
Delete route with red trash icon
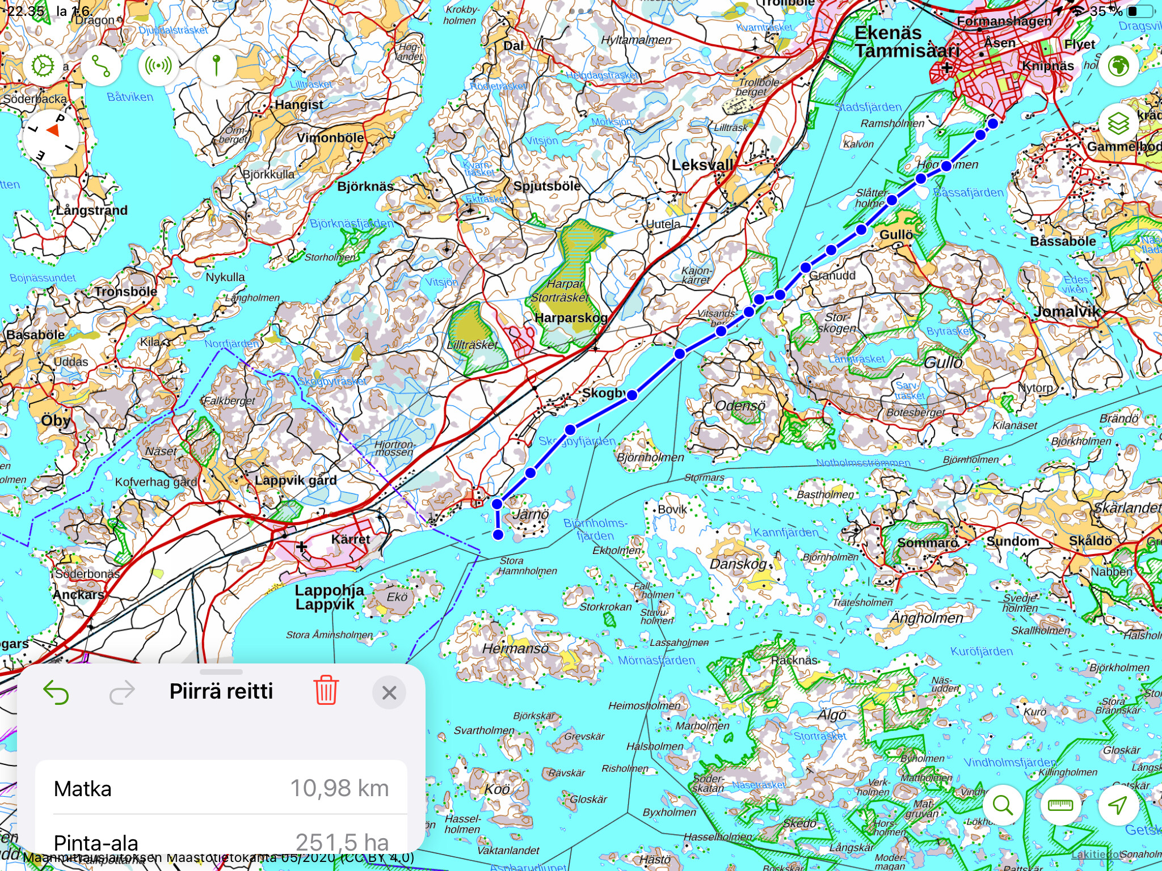326,691
